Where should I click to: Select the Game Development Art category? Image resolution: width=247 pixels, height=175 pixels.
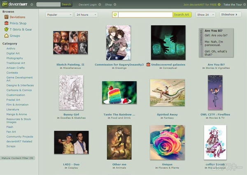coord(19,79)
